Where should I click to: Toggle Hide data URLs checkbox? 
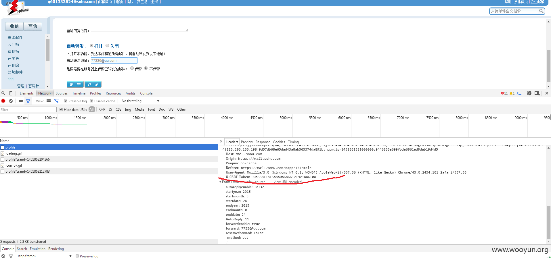pyautogui.click(x=61, y=109)
